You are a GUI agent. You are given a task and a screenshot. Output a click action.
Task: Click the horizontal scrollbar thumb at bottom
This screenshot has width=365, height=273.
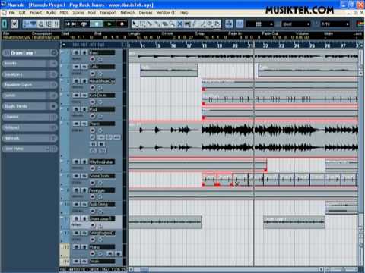pos(144,269)
